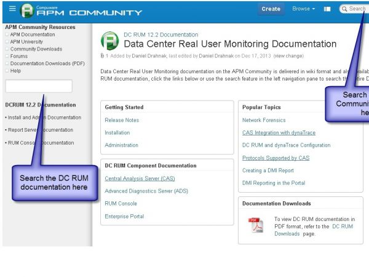Click the PDF icon in Documentation Downloads
The image size is (369, 277).
coord(255,226)
